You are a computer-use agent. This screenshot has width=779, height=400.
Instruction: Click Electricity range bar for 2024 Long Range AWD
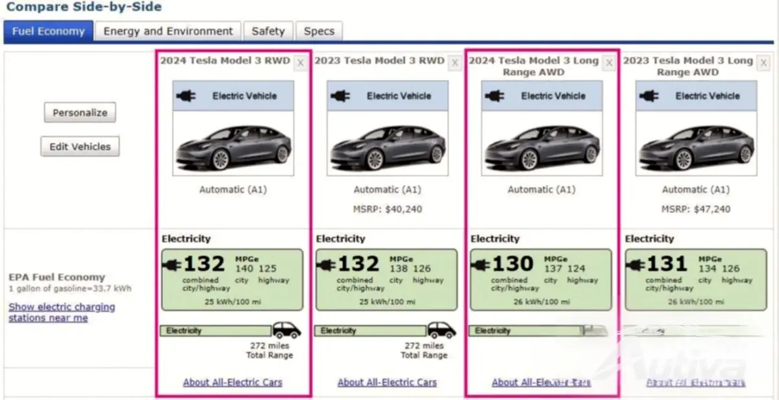[525, 331]
